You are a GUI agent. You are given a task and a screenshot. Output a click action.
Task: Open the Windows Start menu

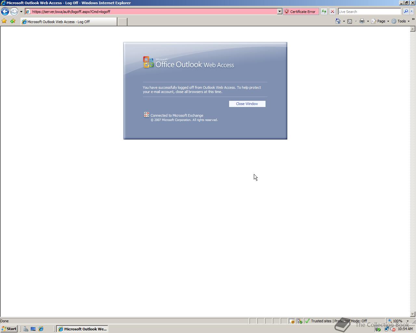(9, 329)
